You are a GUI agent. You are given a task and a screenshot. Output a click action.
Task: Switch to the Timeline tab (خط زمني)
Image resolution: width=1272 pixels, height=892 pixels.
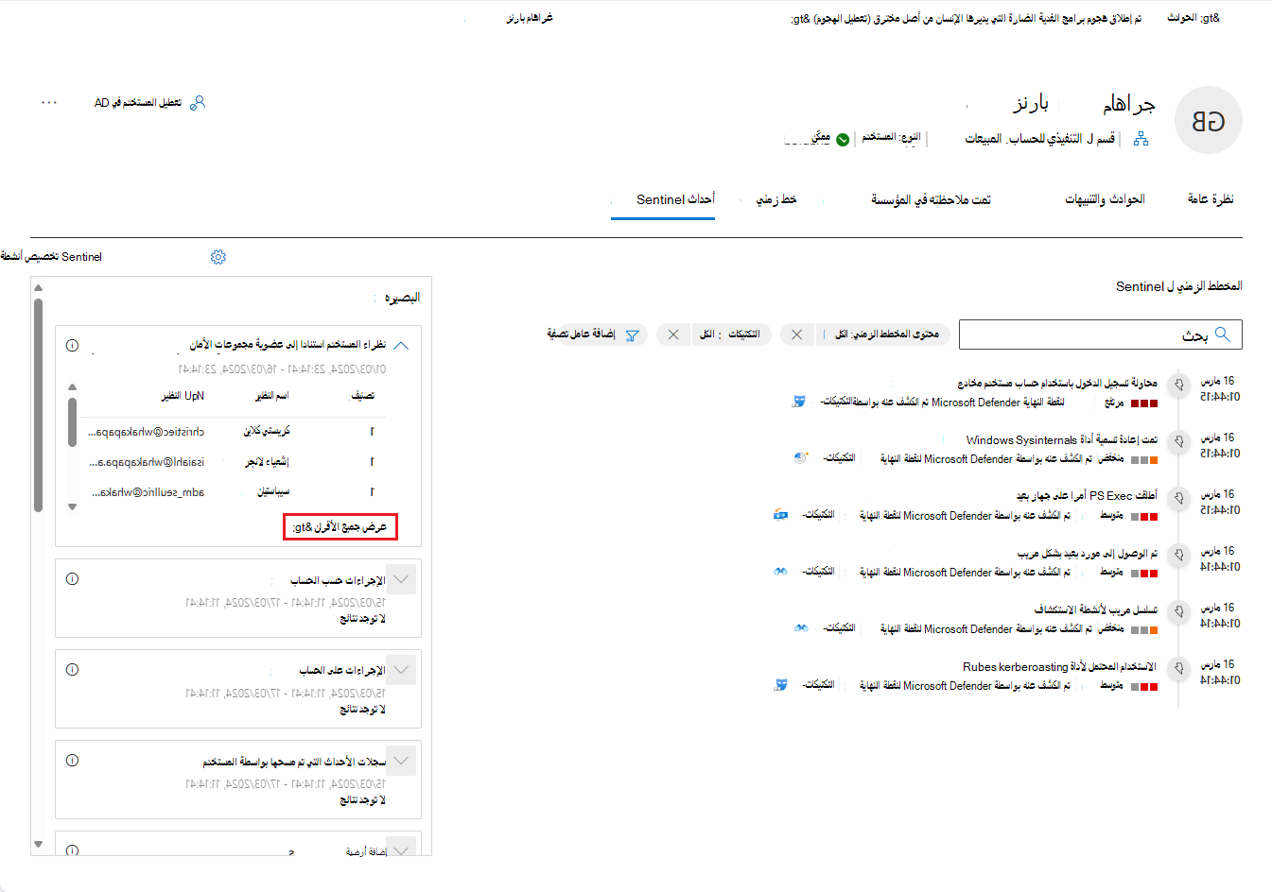pos(776,199)
